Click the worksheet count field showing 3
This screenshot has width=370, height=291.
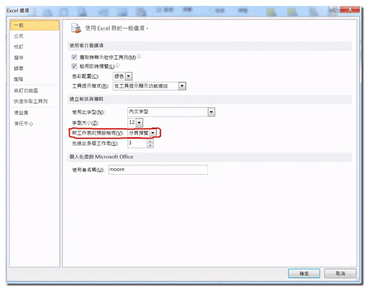(137, 144)
